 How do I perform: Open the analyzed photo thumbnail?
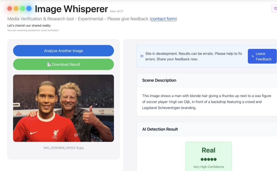click(x=63, y=108)
